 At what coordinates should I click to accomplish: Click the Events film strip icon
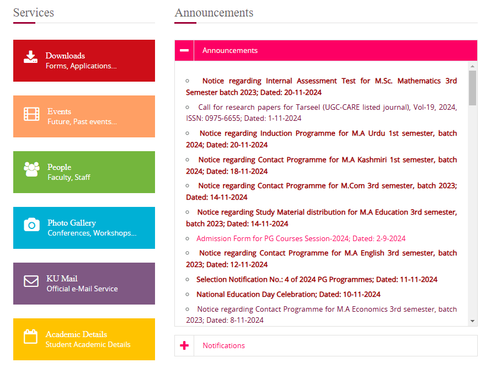coord(32,114)
